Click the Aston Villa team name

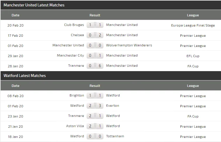[75, 126]
